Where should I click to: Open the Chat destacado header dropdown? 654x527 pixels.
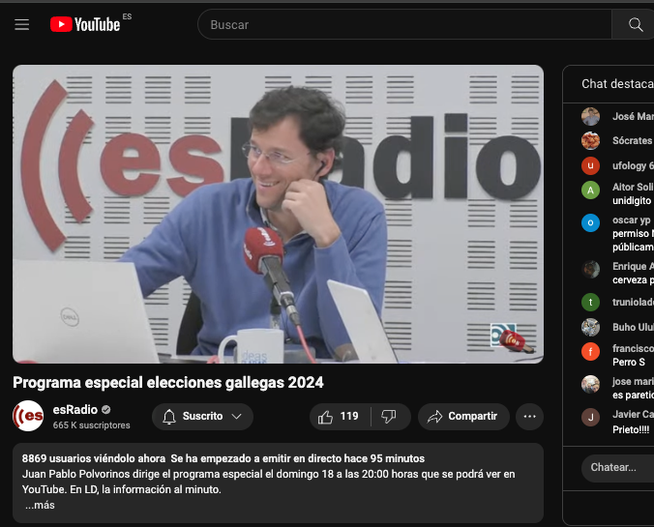[616, 84]
